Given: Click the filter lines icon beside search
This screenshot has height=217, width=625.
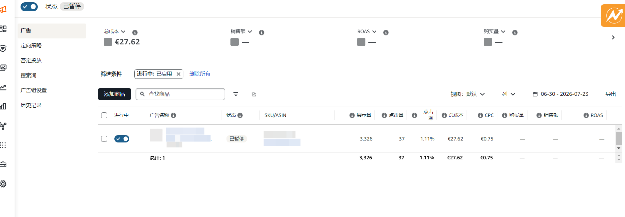Looking at the screenshot, I should click(236, 94).
